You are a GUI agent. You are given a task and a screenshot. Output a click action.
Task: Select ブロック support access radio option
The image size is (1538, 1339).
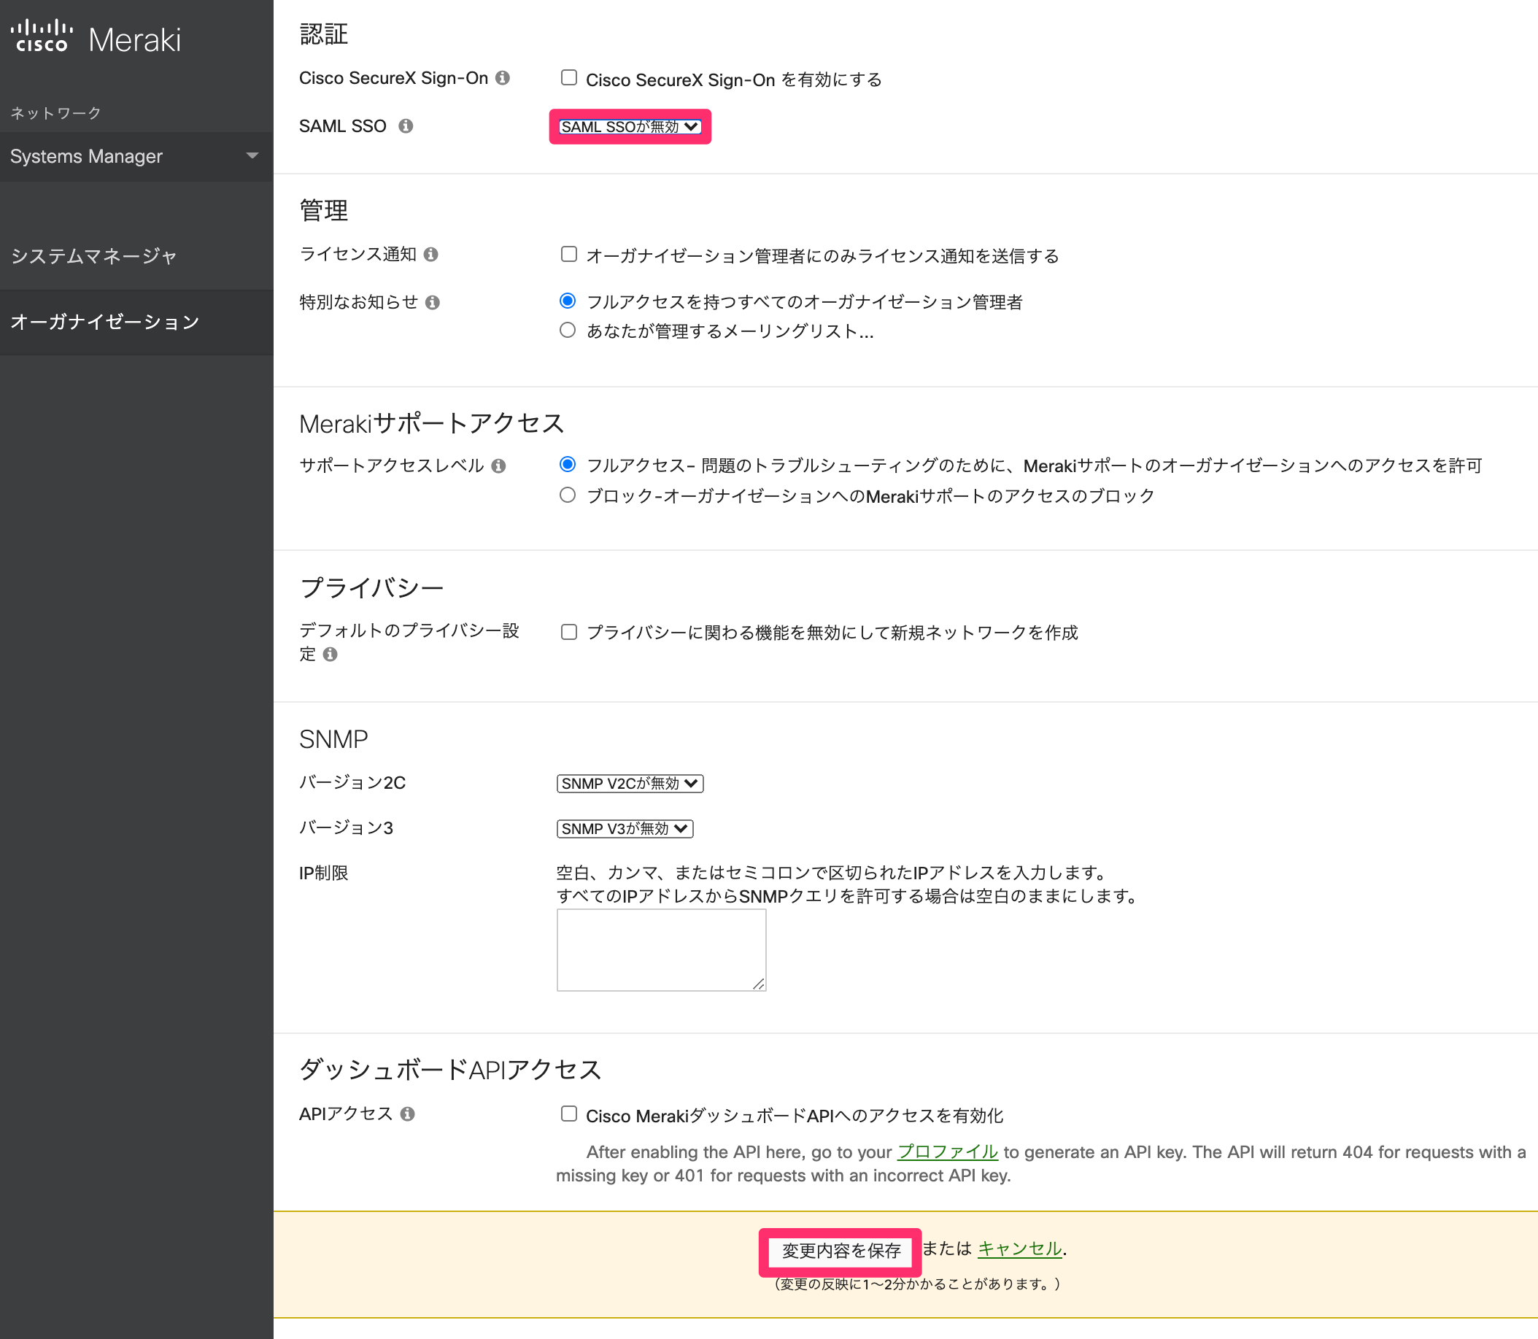click(568, 495)
